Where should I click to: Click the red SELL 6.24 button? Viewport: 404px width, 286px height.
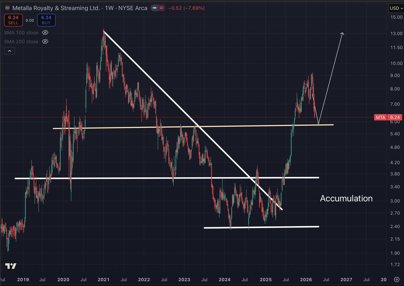click(x=13, y=20)
